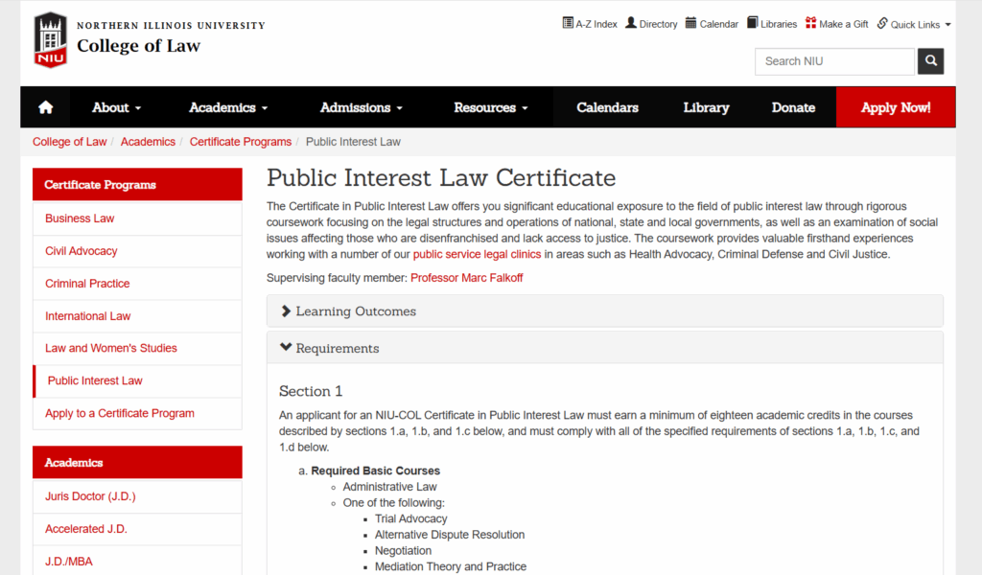Go to the home icon in navbar
The image size is (982, 575).
tap(46, 107)
